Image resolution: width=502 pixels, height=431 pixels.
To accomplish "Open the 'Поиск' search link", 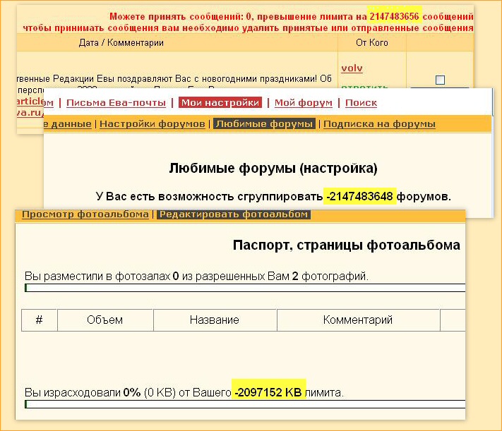I will pyautogui.click(x=361, y=103).
